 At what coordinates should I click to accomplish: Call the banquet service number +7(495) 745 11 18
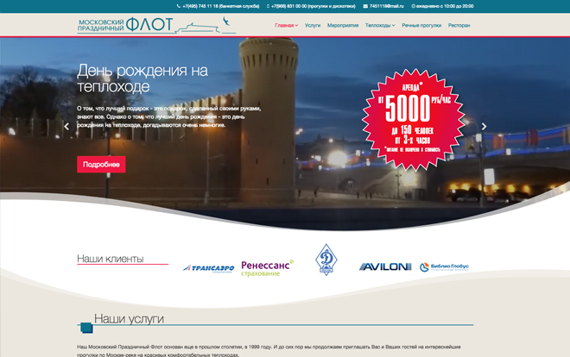click(x=220, y=6)
